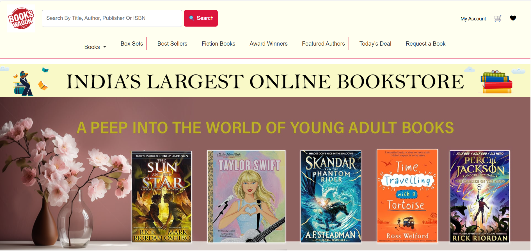Go to Best Sellers
Screen dimensions: 531x251
(172, 44)
